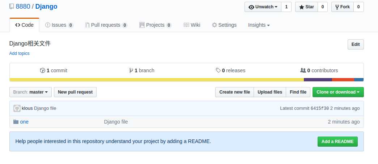This screenshot has height=164, width=378.
Task: Open the Clone or download dropdown
Action: pyautogui.click(x=338, y=92)
